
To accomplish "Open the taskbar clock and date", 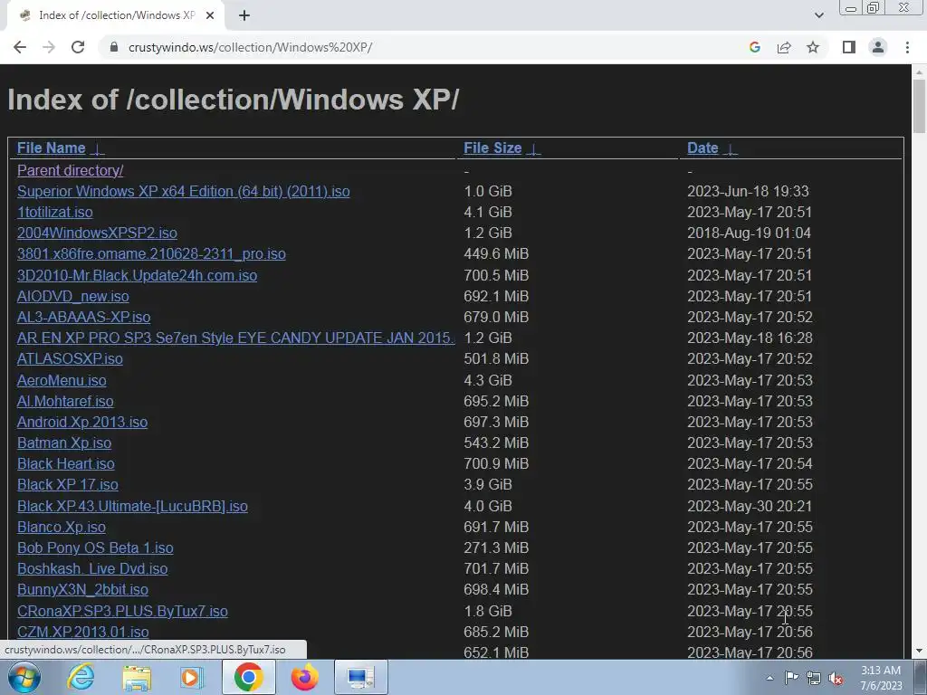I will pos(881,678).
